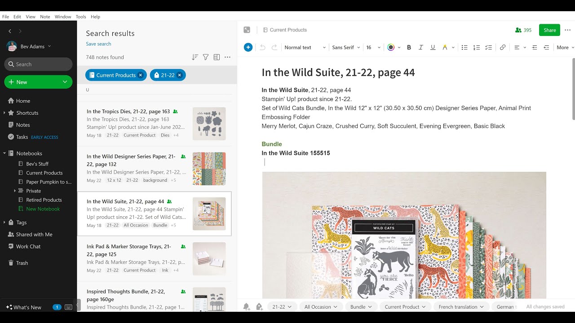Undo the last edit
The width and height of the screenshot is (575, 323).
point(263,48)
